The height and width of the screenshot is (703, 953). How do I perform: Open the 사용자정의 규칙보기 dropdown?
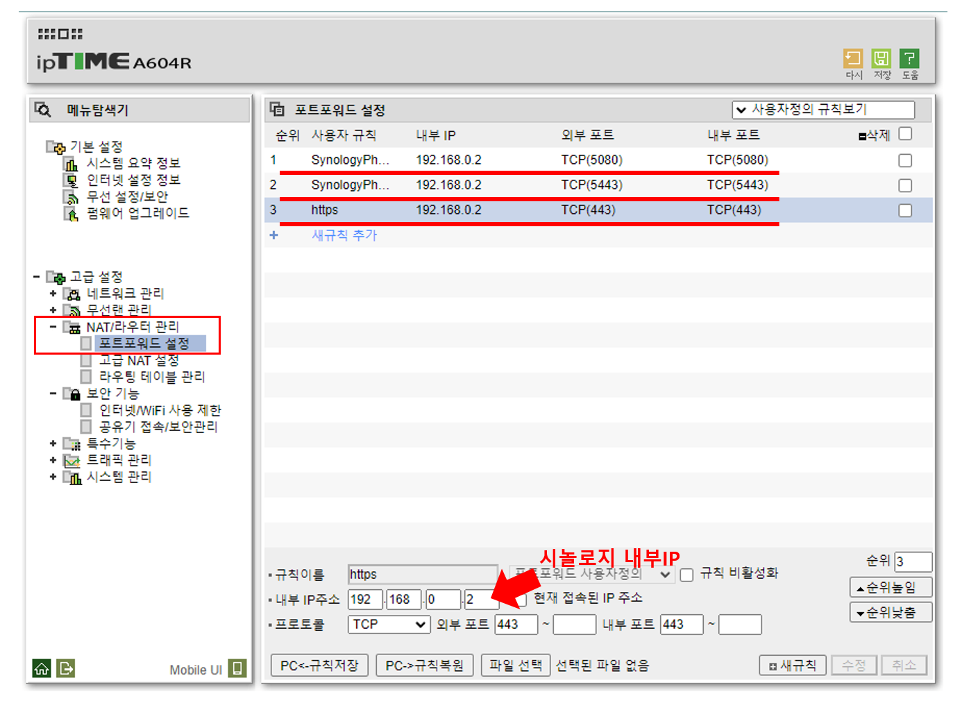click(823, 110)
